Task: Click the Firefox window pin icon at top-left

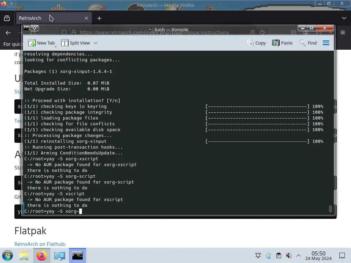Action: point(11,3)
